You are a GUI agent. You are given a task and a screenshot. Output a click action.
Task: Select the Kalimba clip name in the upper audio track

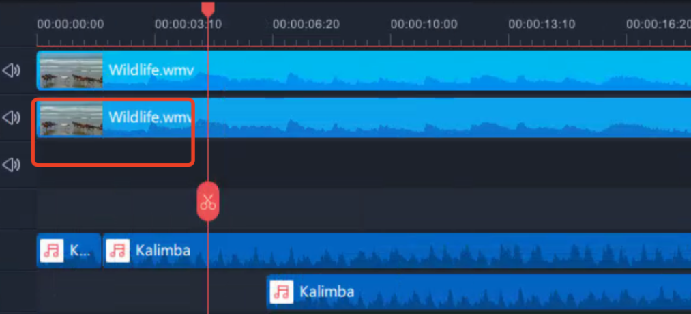click(x=163, y=251)
